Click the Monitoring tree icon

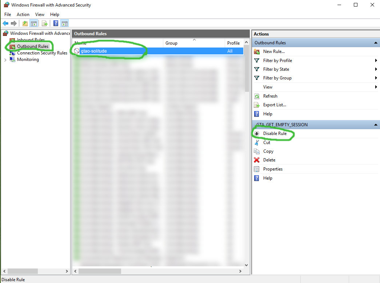click(x=12, y=59)
